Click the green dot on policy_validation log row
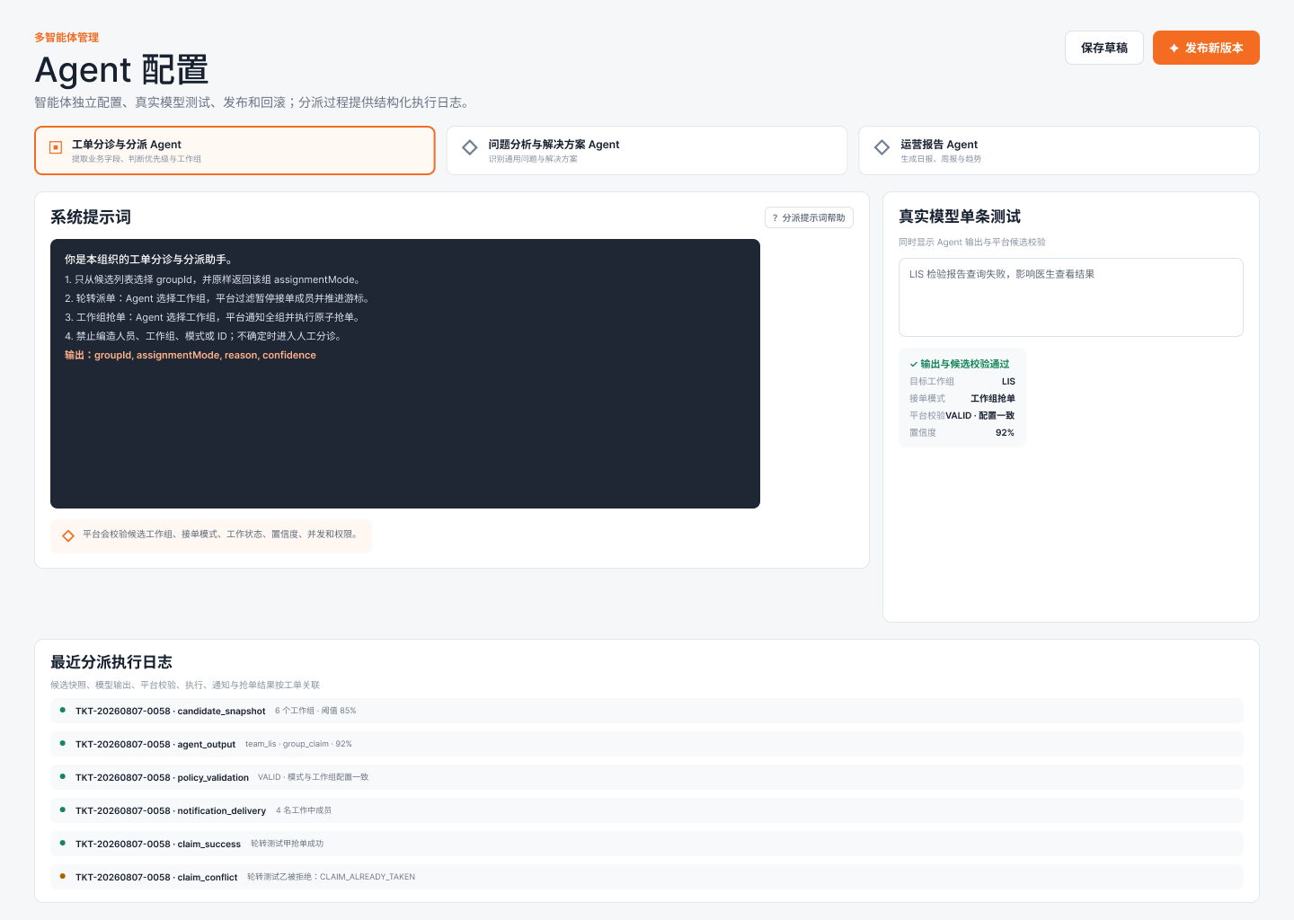 click(x=62, y=776)
